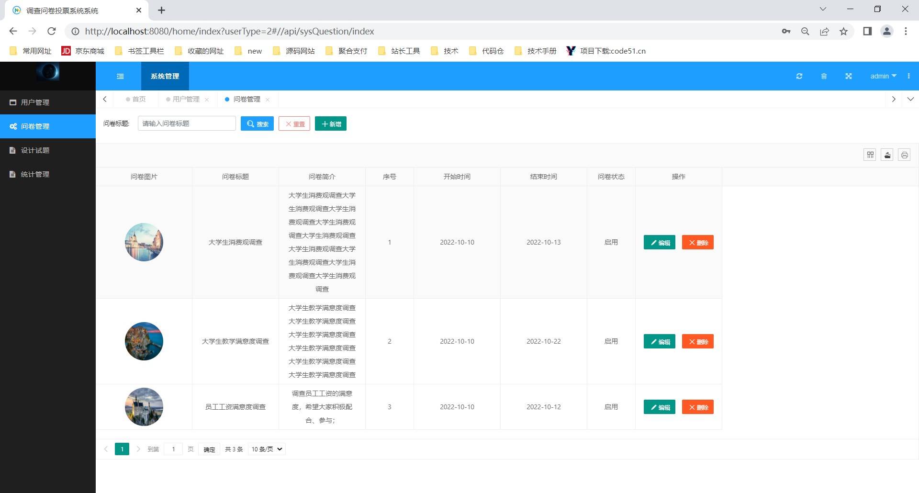Open the 大学生教学满意度调查 thumbnail image
Image resolution: width=919 pixels, height=493 pixels.
(x=144, y=341)
